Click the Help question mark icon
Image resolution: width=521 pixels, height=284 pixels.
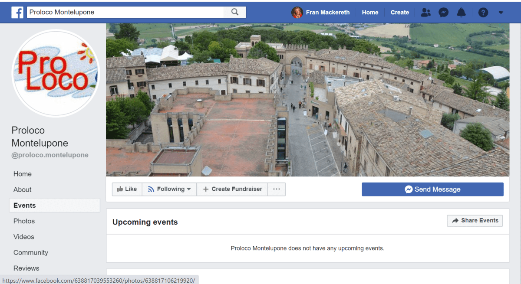point(483,13)
